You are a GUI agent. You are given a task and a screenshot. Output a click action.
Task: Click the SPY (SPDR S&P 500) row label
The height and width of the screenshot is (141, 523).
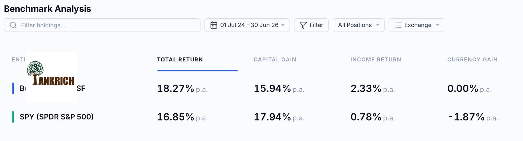click(56, 117)
